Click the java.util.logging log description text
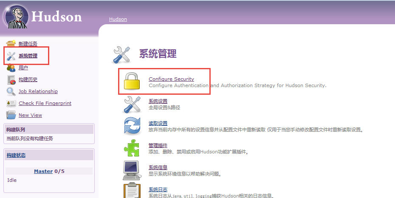Viewport: 395px width, 198px height. click(212, 196)
